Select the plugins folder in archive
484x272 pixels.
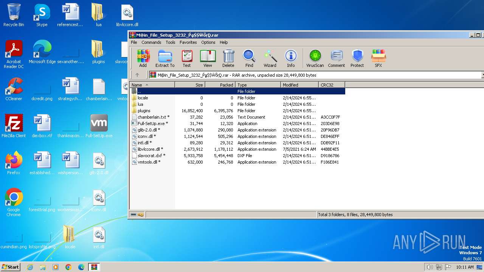click(237, 111)
